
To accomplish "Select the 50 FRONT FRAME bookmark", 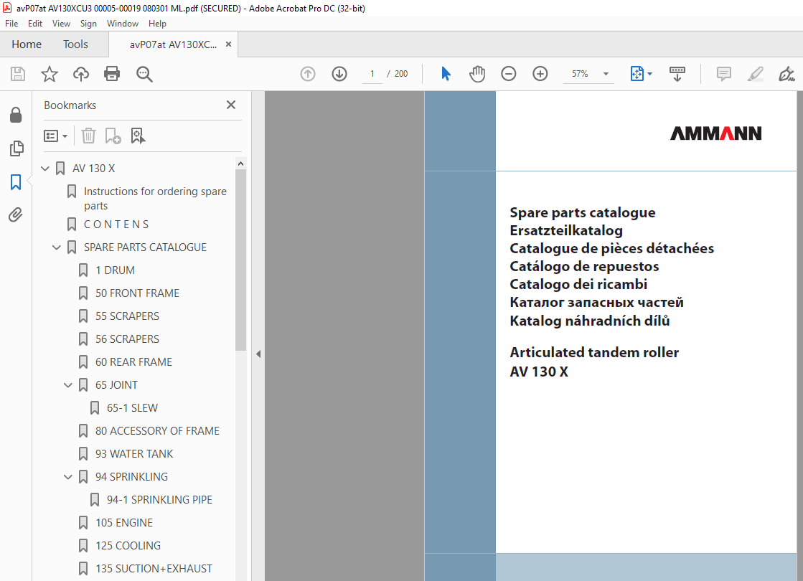I will 137,293.
